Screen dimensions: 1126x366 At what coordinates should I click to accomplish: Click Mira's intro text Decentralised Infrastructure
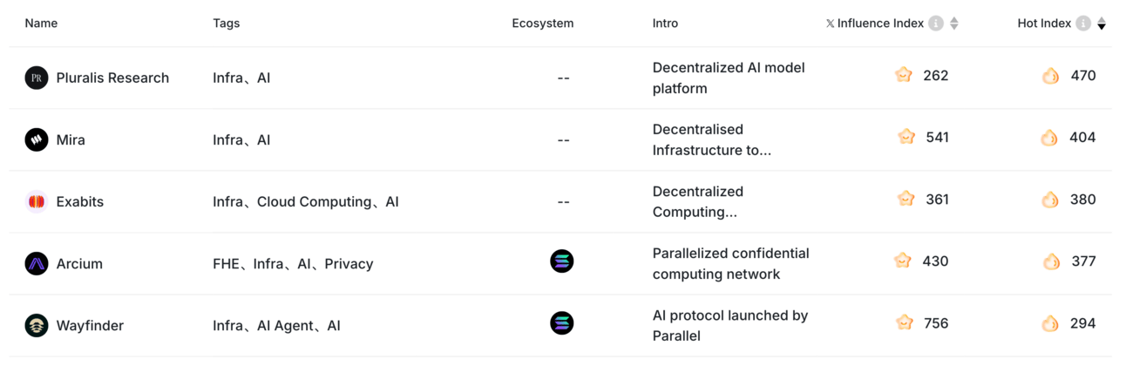[712, 139]
